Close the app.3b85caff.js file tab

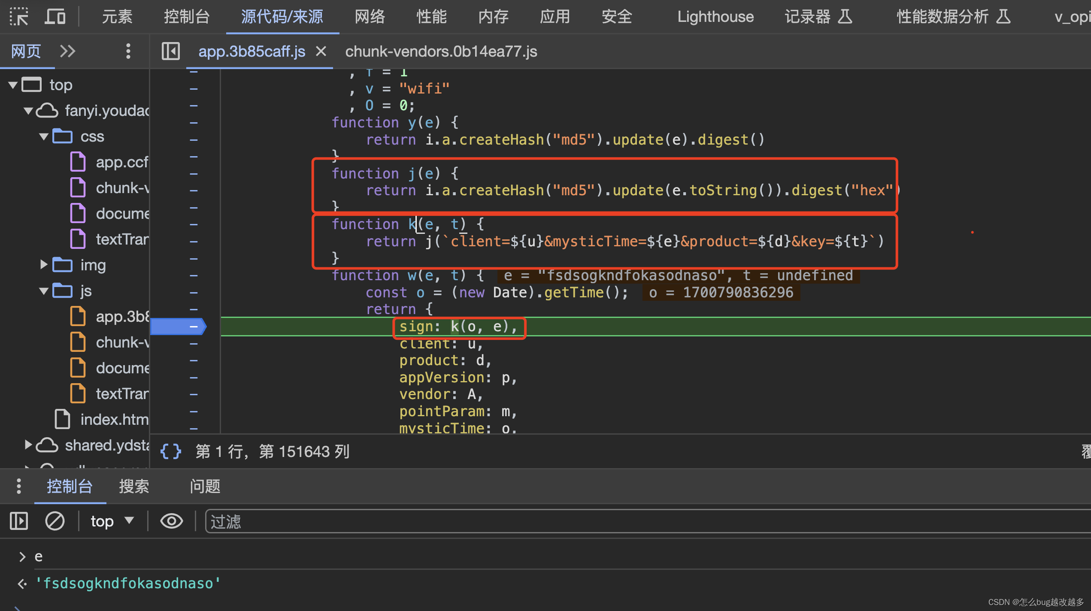321,51
